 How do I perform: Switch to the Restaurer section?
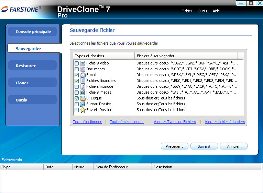(33, 65)
